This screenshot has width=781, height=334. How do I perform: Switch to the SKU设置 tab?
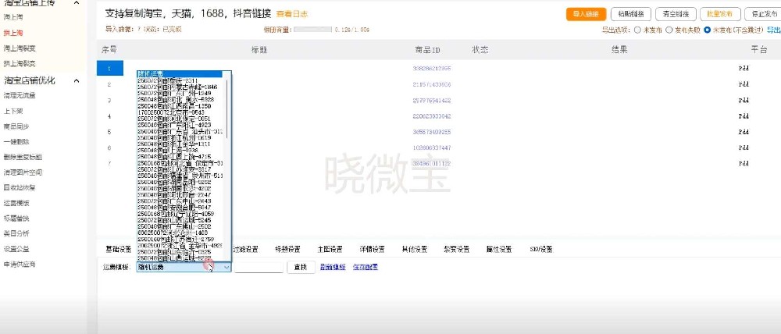(x=541, y=250)
